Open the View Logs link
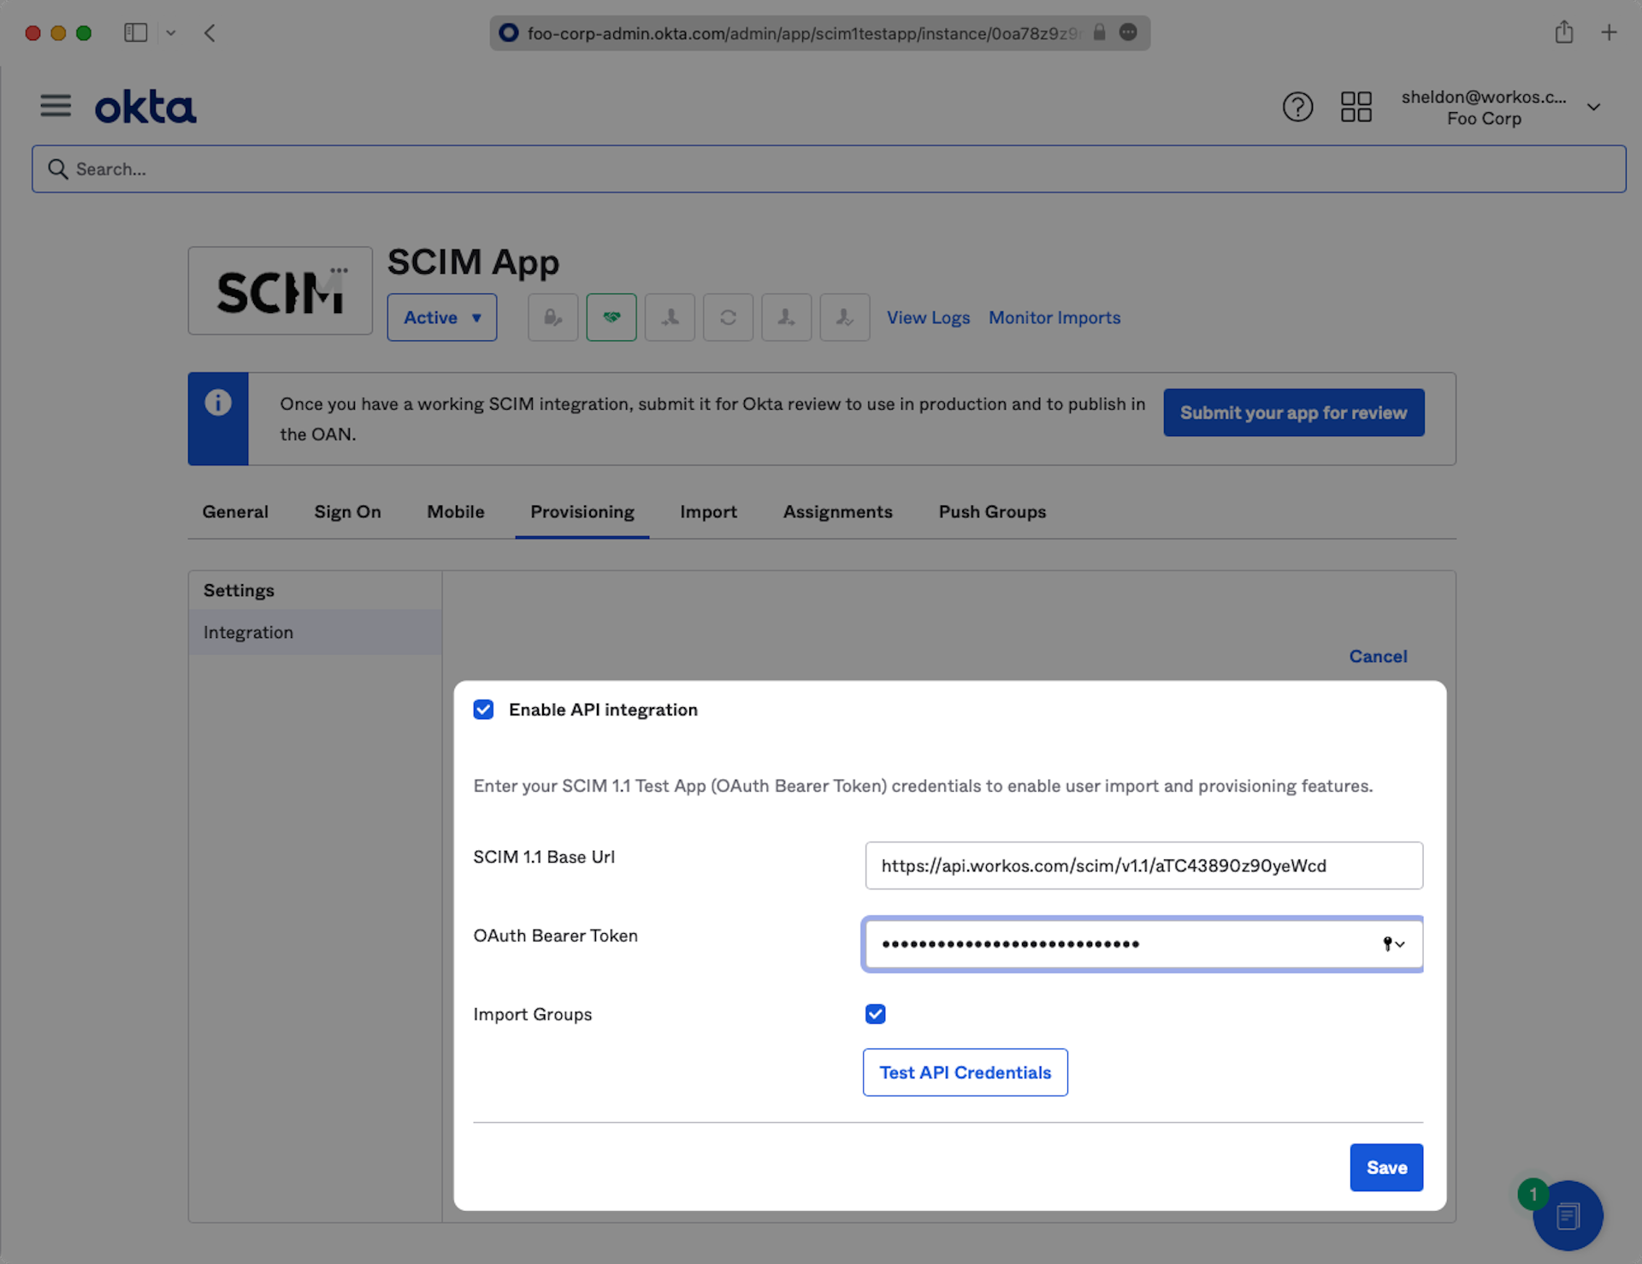 point(928,317)
